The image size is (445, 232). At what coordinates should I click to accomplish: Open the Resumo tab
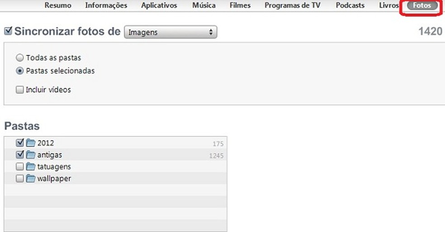pos(58,5)
